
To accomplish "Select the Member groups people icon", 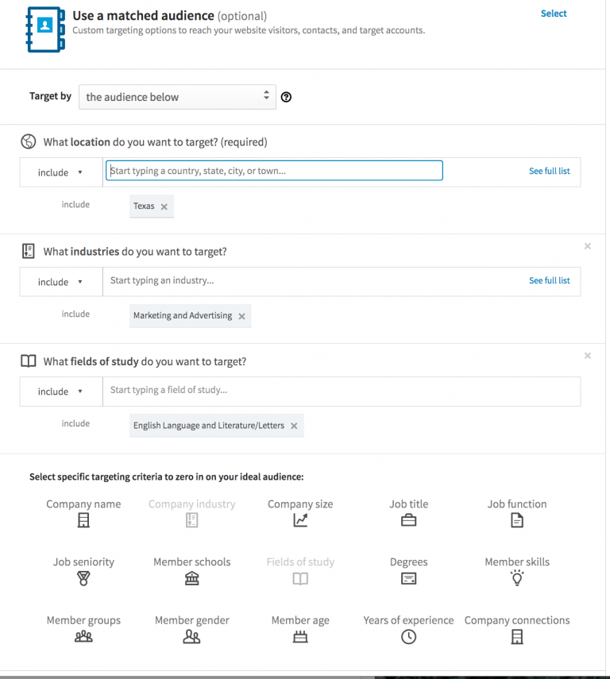I will pos(83,636).
